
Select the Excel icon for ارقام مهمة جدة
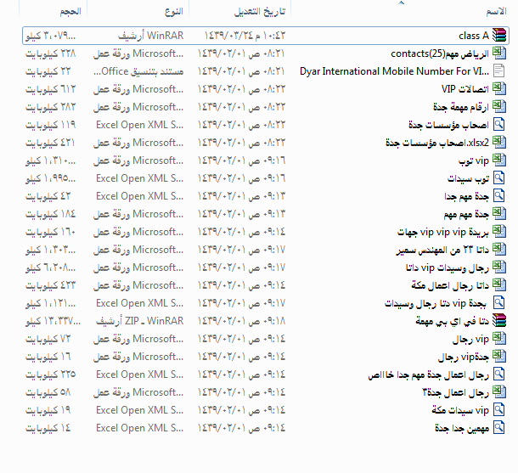[500, 107]
